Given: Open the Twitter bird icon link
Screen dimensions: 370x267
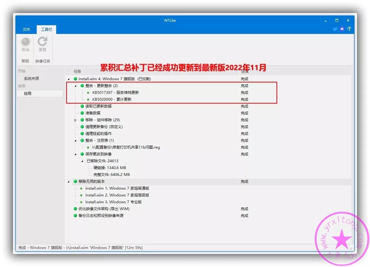Looking at the screenshot, I should pyautogui.click(x=335, y=29).
